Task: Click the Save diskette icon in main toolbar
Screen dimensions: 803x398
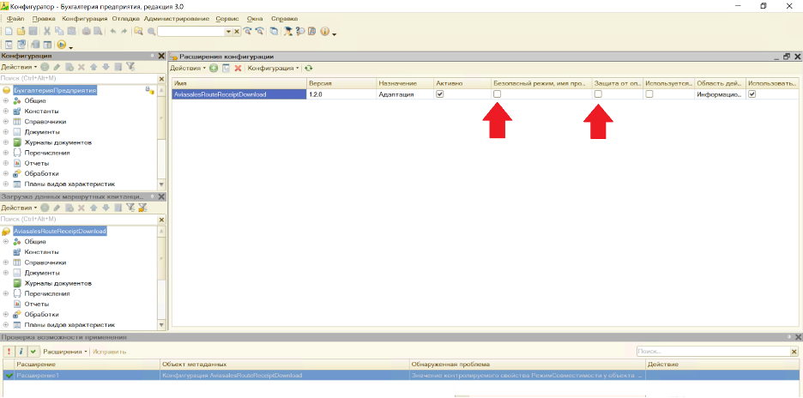Action: tap(33, 31)
